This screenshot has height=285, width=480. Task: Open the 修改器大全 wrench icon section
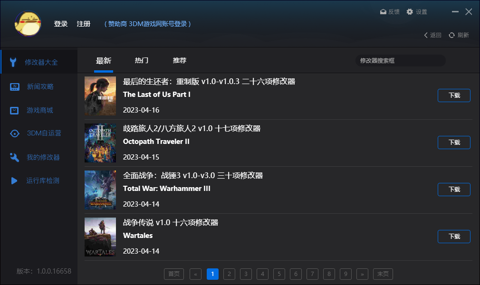click(13, 62)
